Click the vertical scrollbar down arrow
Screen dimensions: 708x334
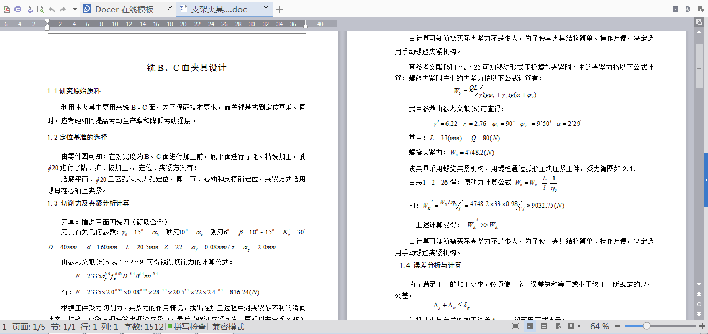pyautogui.click(x=698, y=284)
